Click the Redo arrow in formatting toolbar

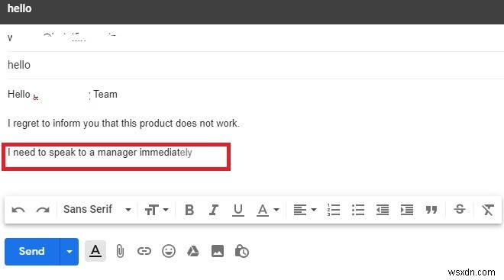point(43,210)
